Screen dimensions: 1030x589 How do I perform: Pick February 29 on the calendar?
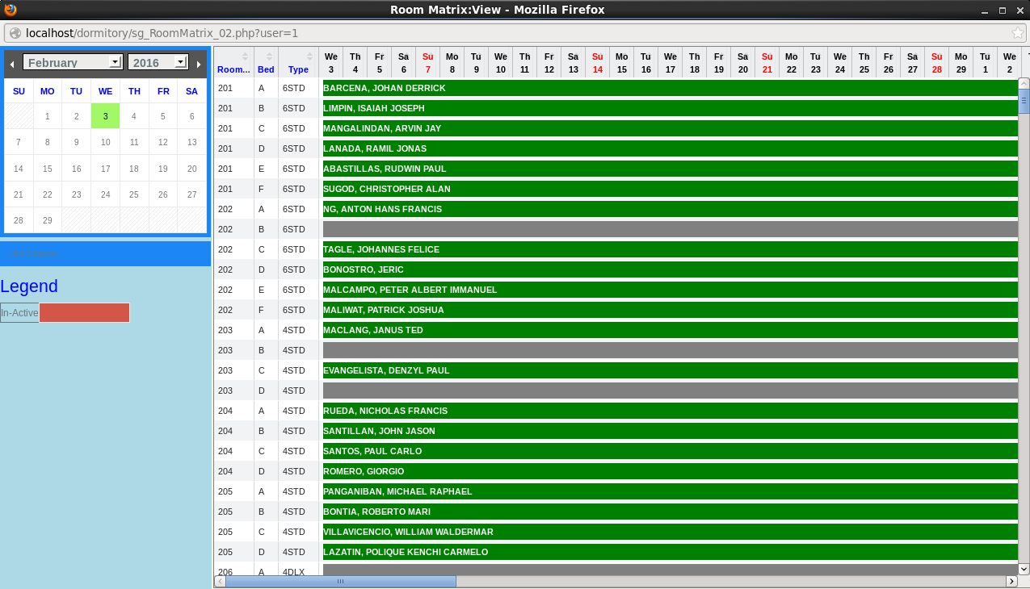48,220
